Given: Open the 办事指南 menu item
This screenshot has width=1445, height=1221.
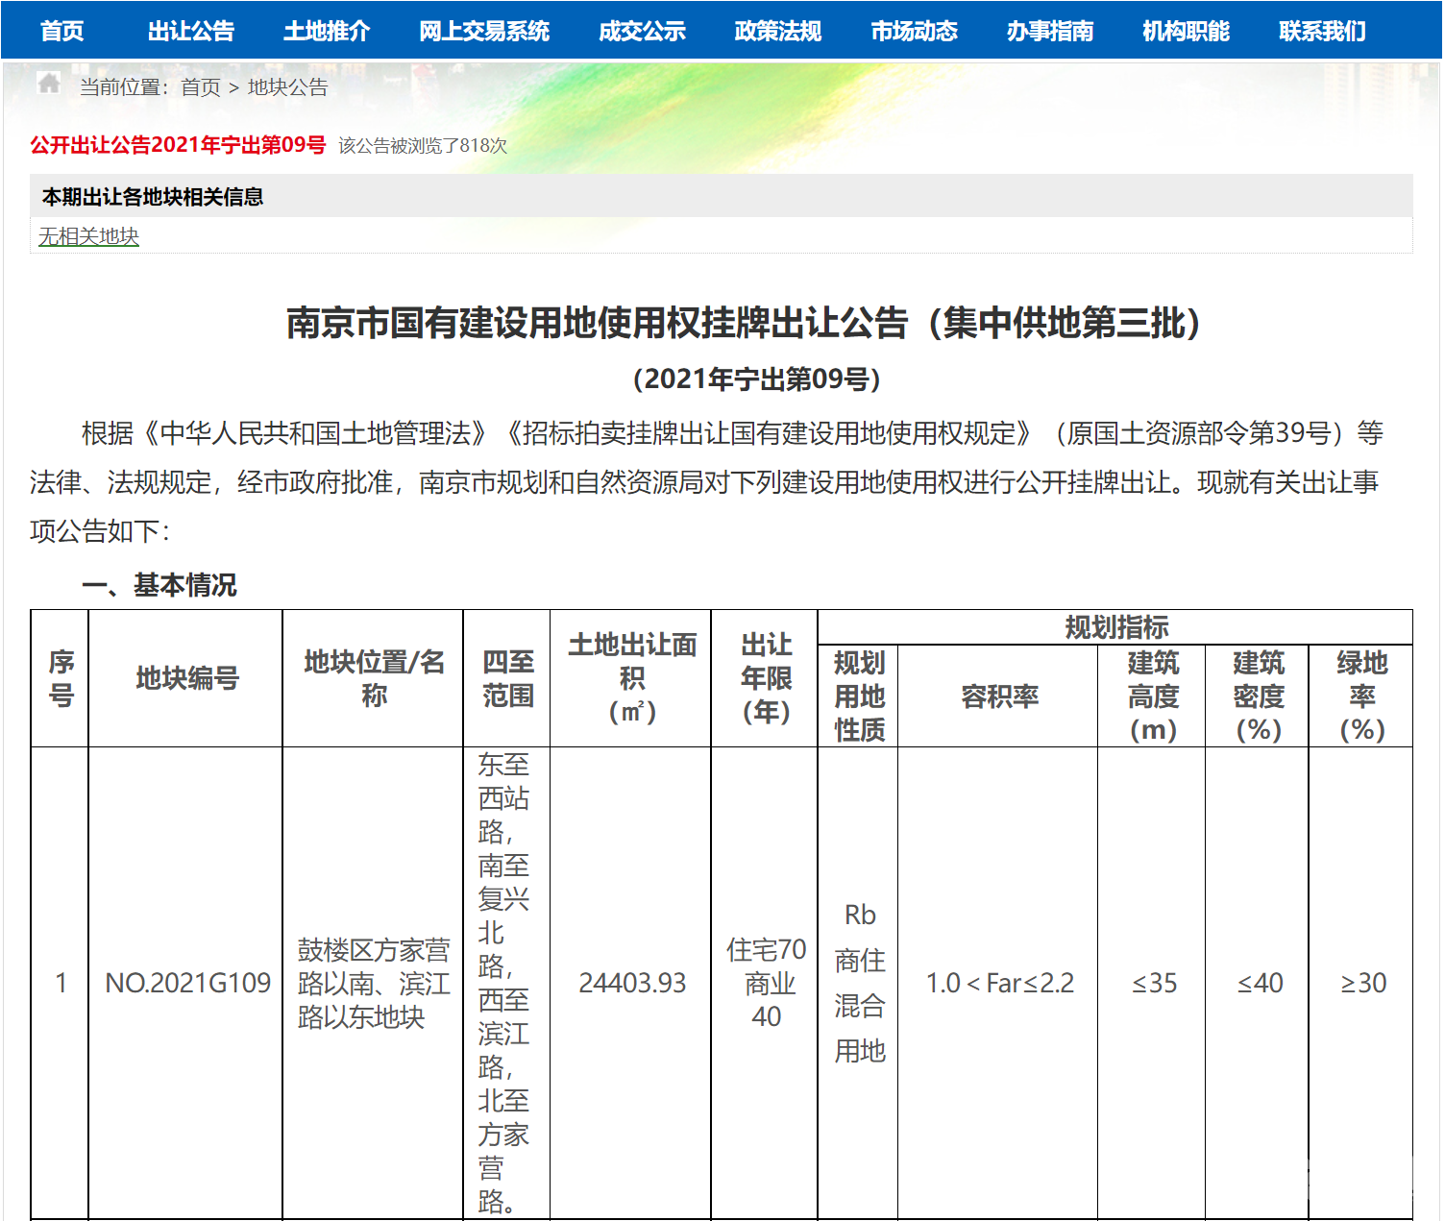Looking at the screenshot, I should coord(1050,30).
